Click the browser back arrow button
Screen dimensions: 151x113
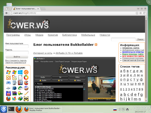[7, 13]
